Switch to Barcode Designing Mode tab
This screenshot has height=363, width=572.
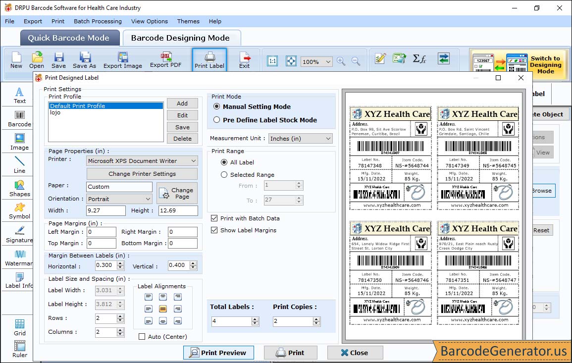click(x=181, y=38)
